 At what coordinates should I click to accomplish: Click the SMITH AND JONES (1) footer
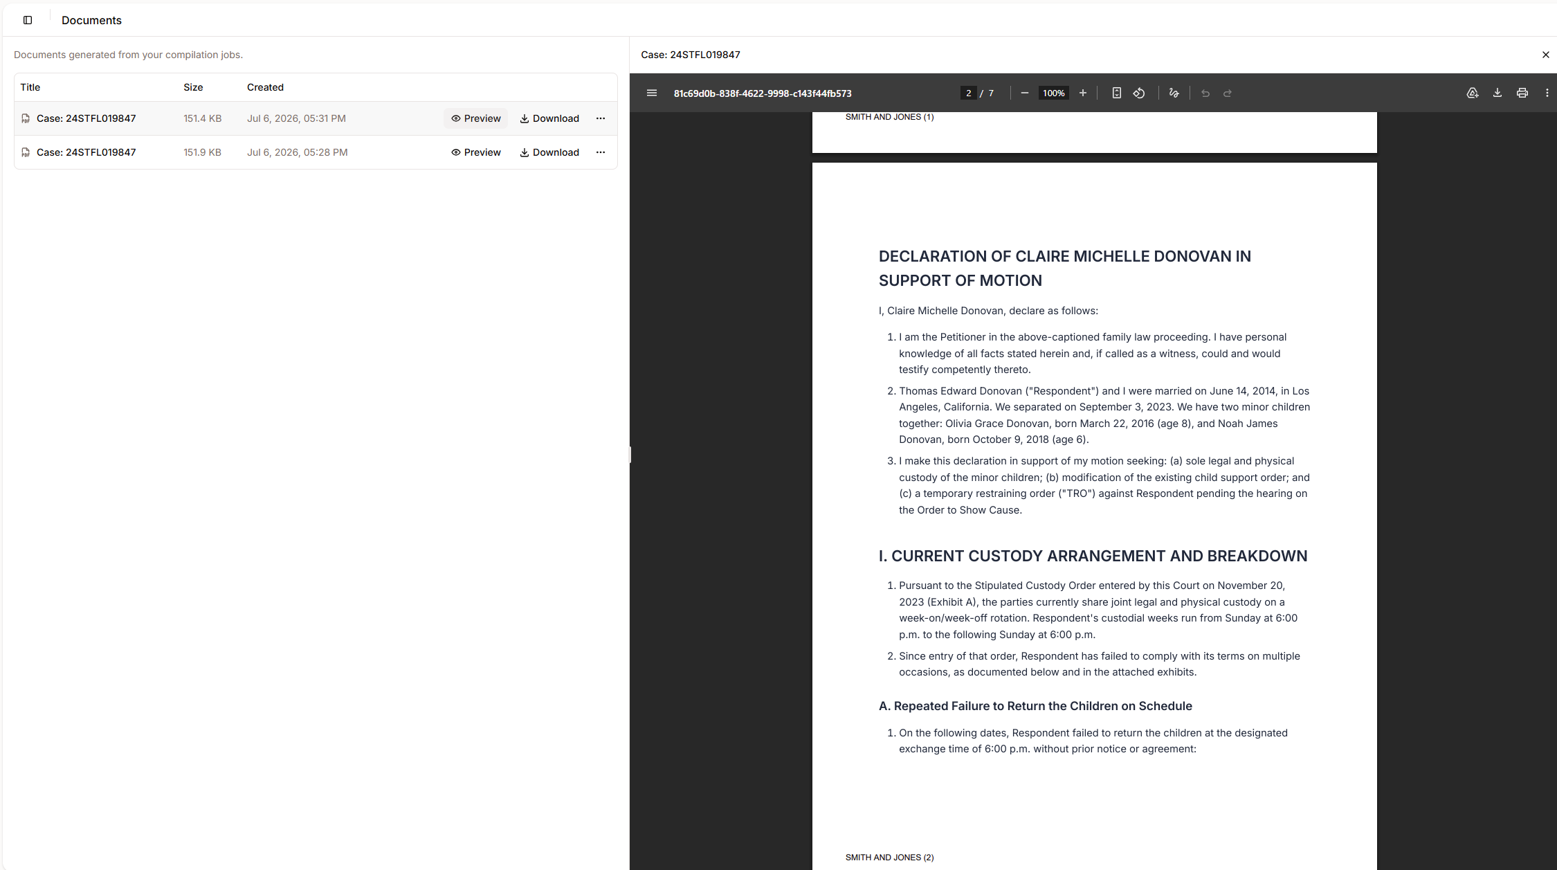[x=889, y=117]
